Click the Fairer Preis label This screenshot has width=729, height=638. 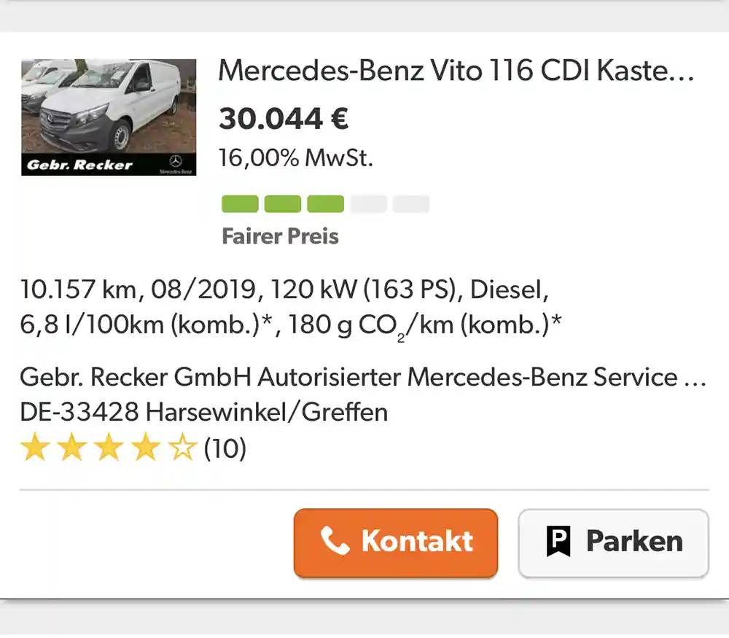pos(280,236)
